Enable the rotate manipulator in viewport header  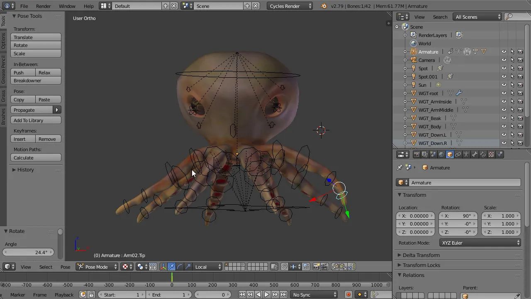click(x=180, y=267)
